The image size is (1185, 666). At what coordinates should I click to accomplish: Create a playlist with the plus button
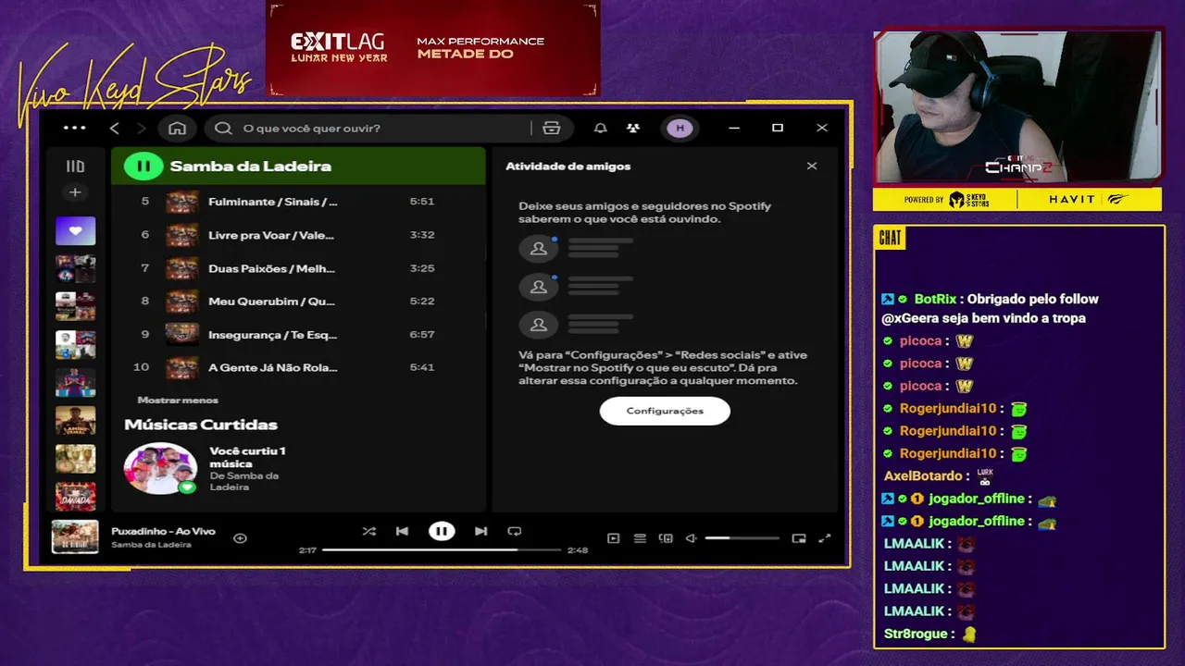(x=75, y=192)
